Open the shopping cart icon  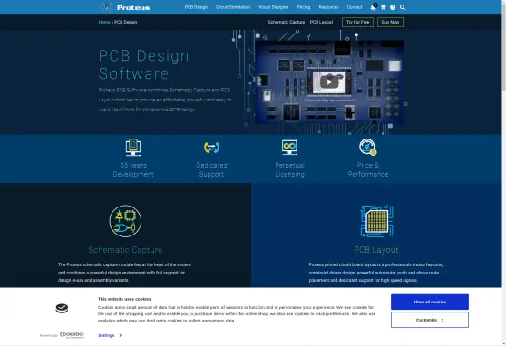click(383, 7)
